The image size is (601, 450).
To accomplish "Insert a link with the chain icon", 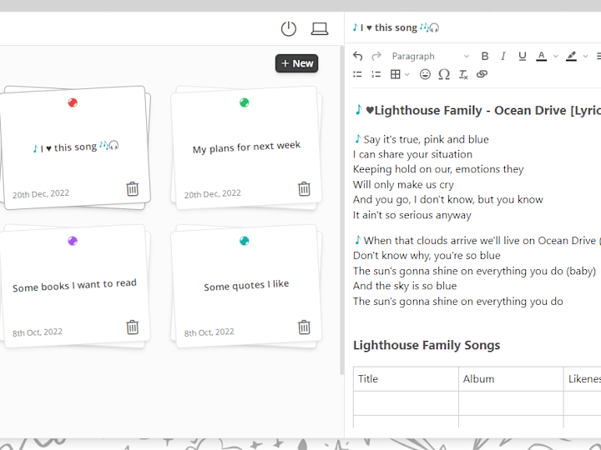I will (482, 74).
